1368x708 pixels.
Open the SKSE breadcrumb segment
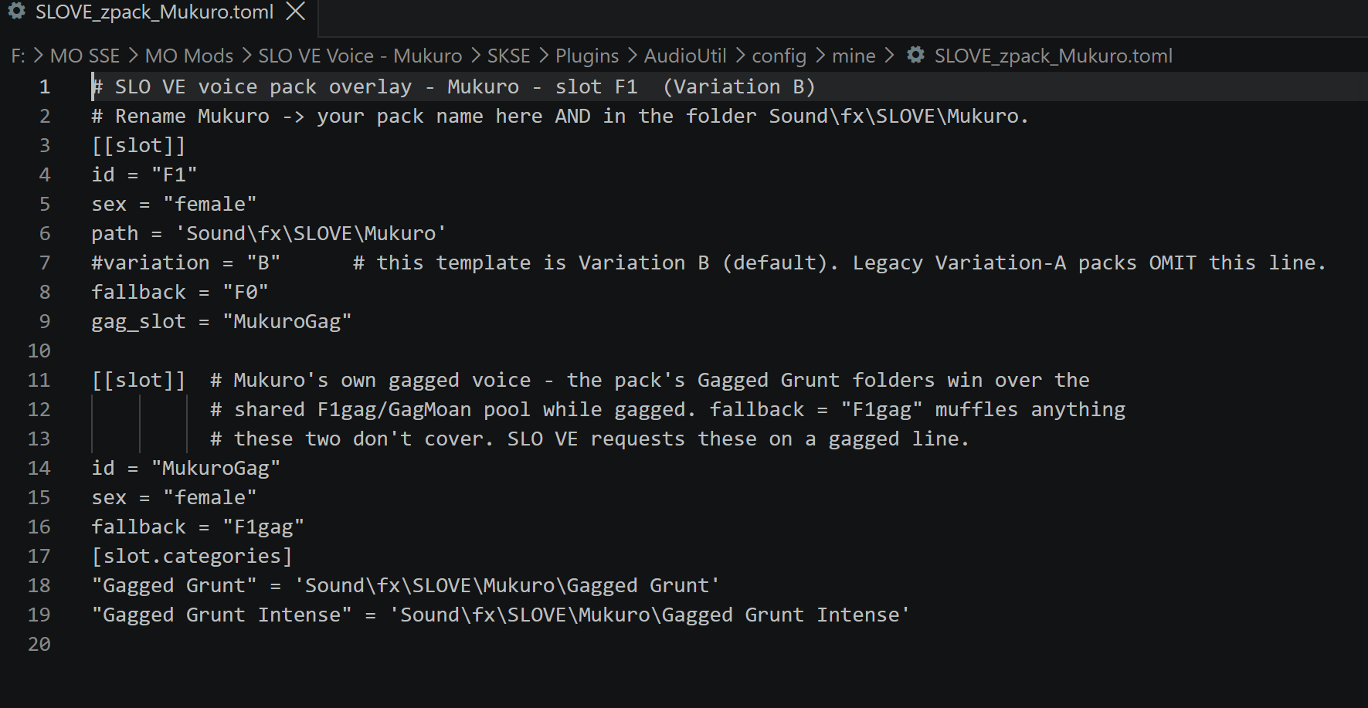pos(509,56)
